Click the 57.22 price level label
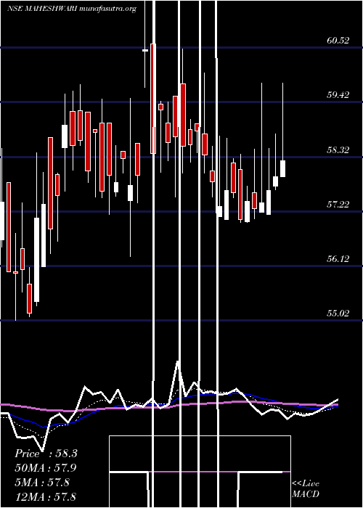 338,204
